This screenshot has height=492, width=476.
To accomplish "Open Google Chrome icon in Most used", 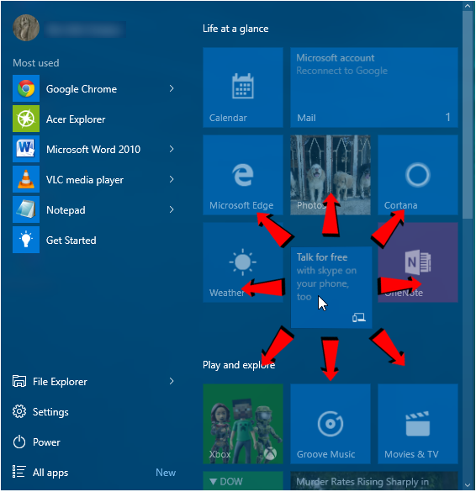I will tap(26, 88).
